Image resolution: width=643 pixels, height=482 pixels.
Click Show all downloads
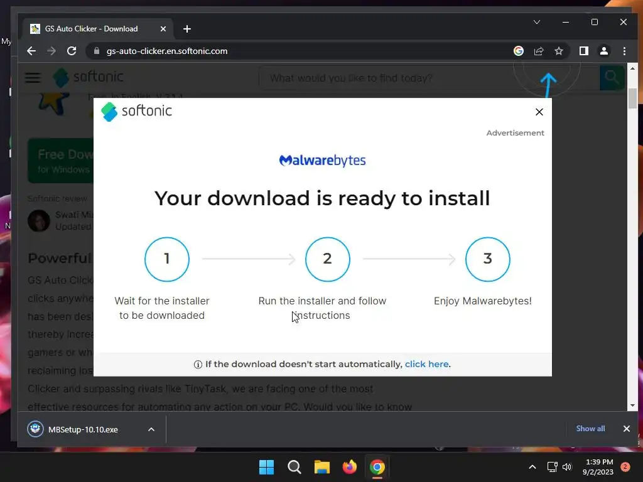[590, 428]
